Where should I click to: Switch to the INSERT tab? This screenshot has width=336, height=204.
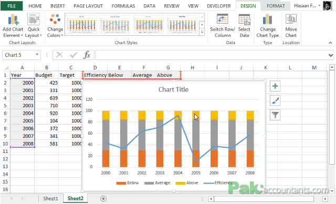[57, 6]
